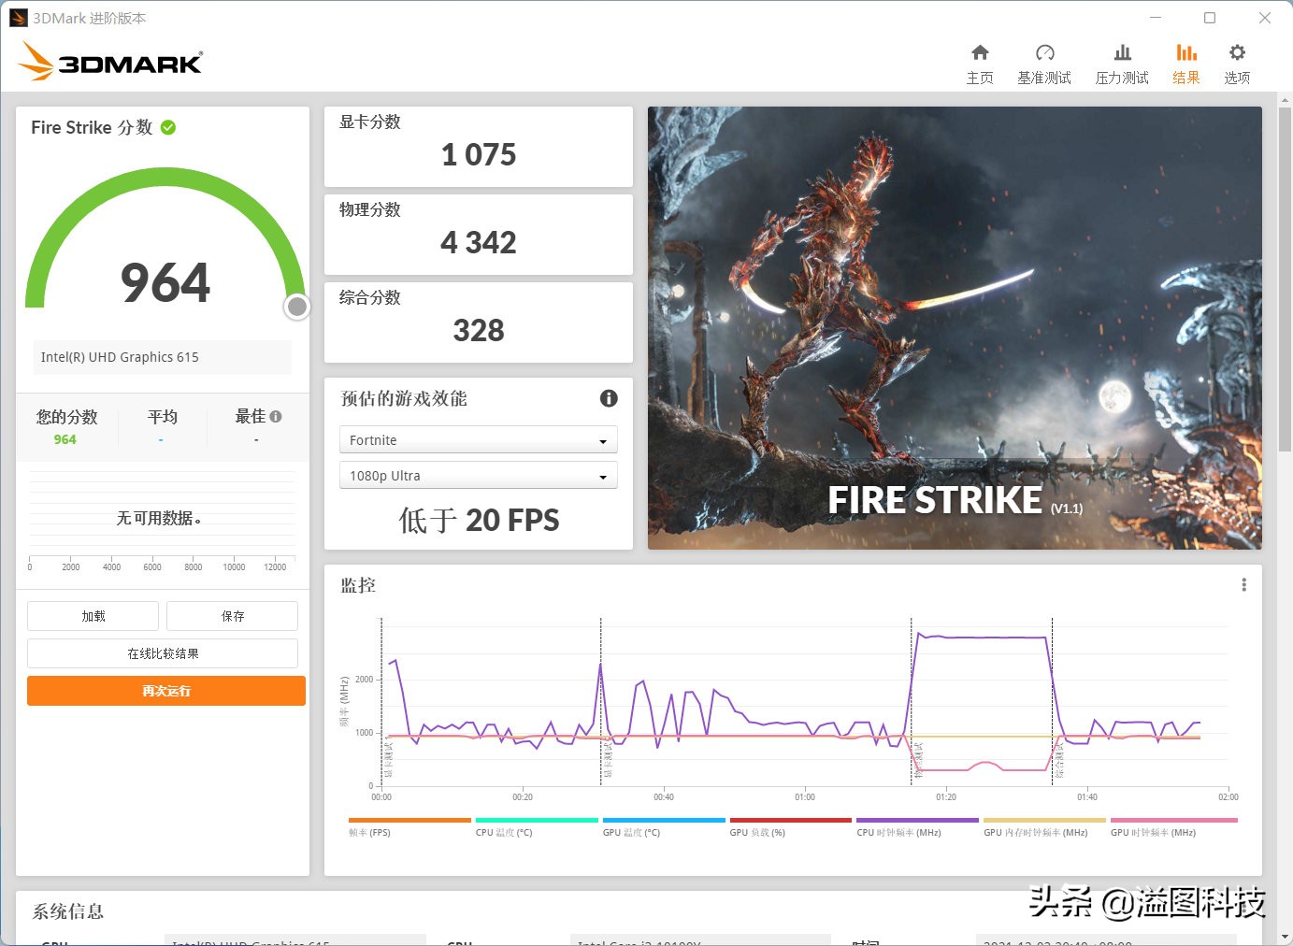Click the 3DMark title bar app icon
Viewport: 1293px width, 946px height.
(x=19, y=18)
